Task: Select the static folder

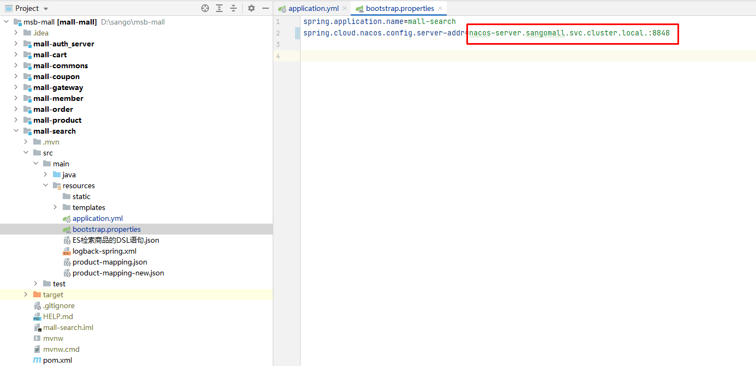Action: click(81, 196)
